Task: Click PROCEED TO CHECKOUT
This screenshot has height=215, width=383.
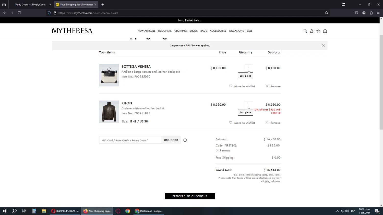Action: 190,196
